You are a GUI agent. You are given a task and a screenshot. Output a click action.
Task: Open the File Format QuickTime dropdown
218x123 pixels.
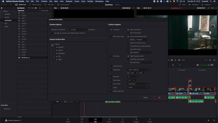(x=138, y=84)
